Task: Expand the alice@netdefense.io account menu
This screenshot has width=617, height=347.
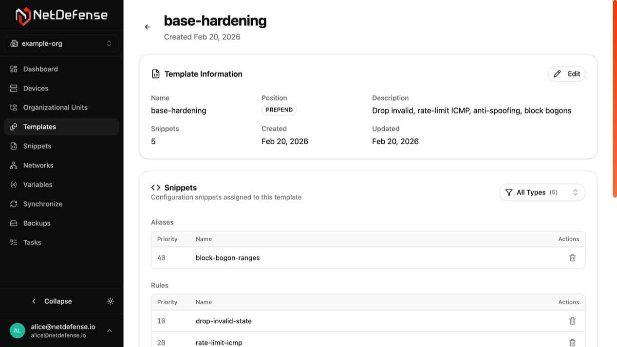Action: pos(110,330)
